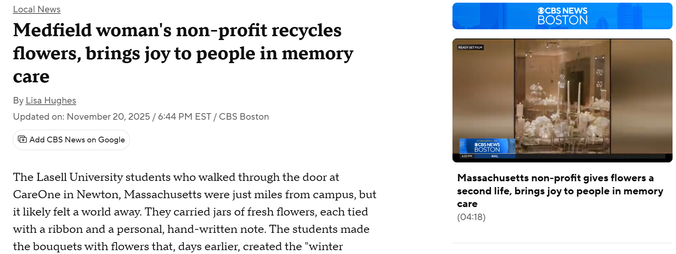The height and width of the screenshot is (254, 676).
Task: Click the November 20, 2025 update date
Action: pyautogui.click(x=108, y=117)
